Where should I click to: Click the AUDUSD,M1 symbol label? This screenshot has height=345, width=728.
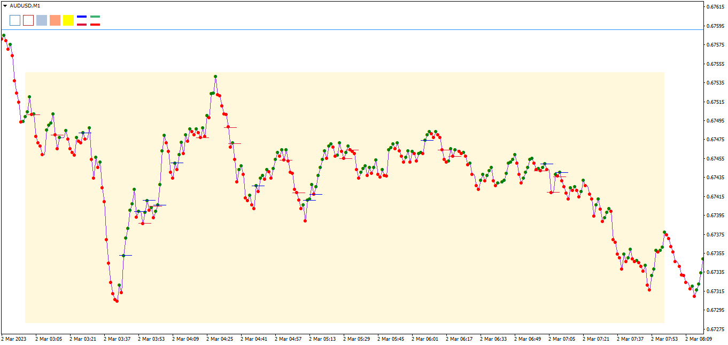coord(25,5)
